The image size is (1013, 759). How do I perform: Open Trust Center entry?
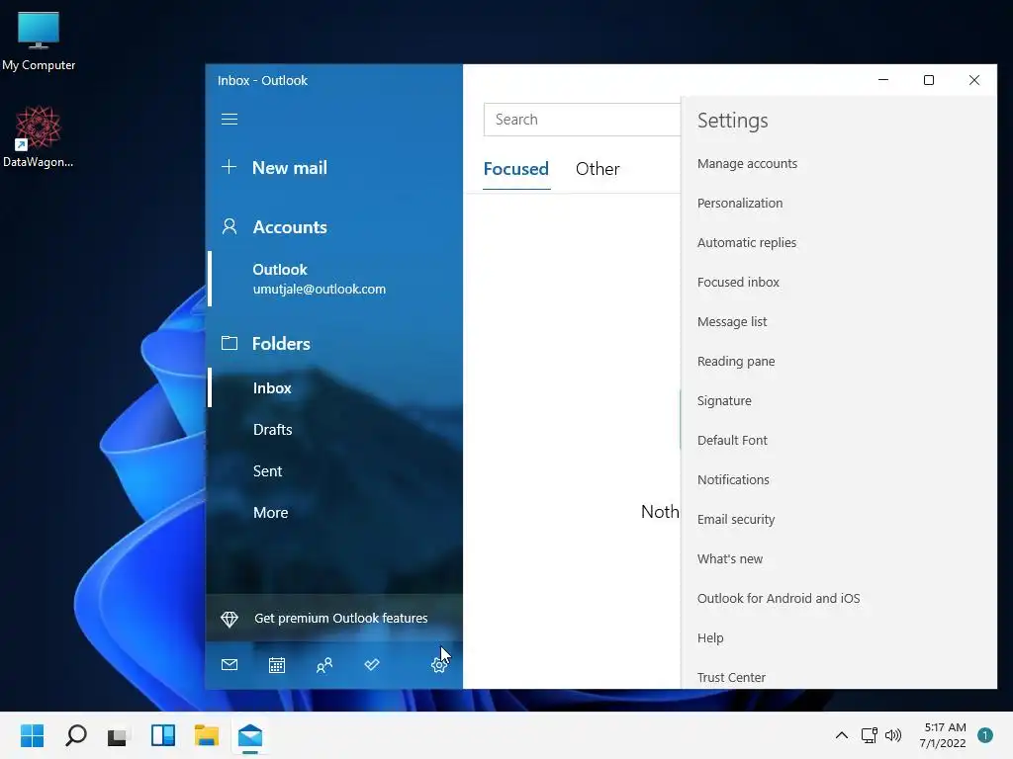[731, 678]
